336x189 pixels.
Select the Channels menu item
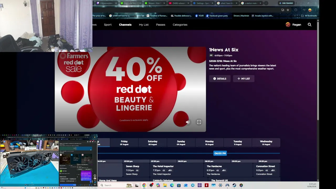pos(125,25)
